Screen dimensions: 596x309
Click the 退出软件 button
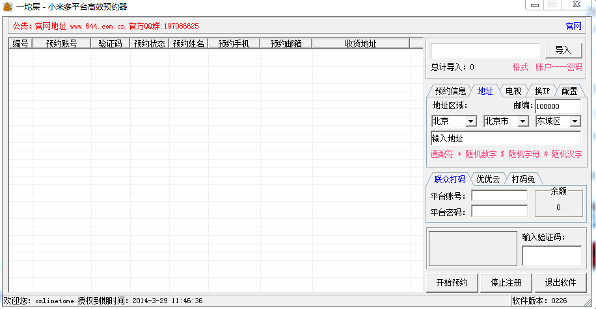tap(560, 283)
